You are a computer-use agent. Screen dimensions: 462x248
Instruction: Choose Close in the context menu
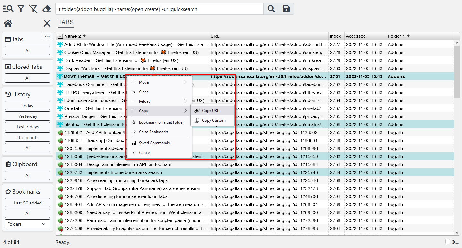(x=159, y=92)
